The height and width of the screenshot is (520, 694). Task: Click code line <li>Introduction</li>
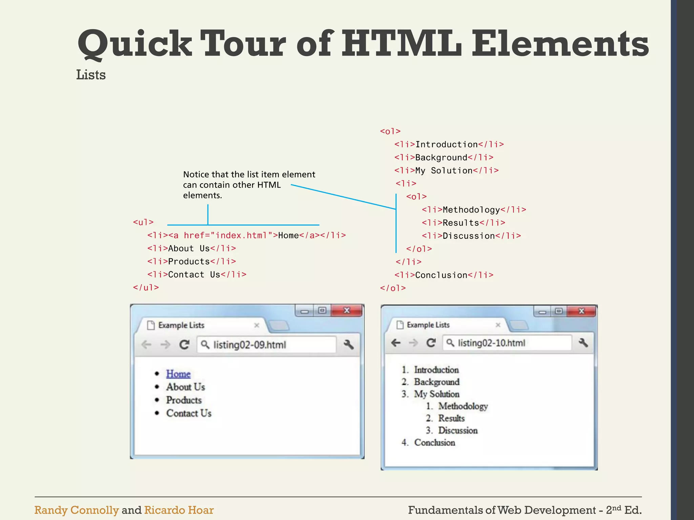click(x=449, y=145)
